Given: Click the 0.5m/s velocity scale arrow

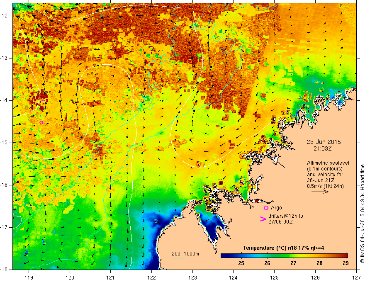Looking at the screenshot, I should tap(320, 192).
